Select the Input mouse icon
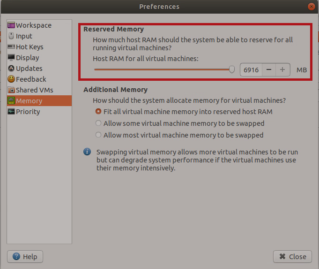The height and width of the screenshot is (269, 319). point(11,36)
